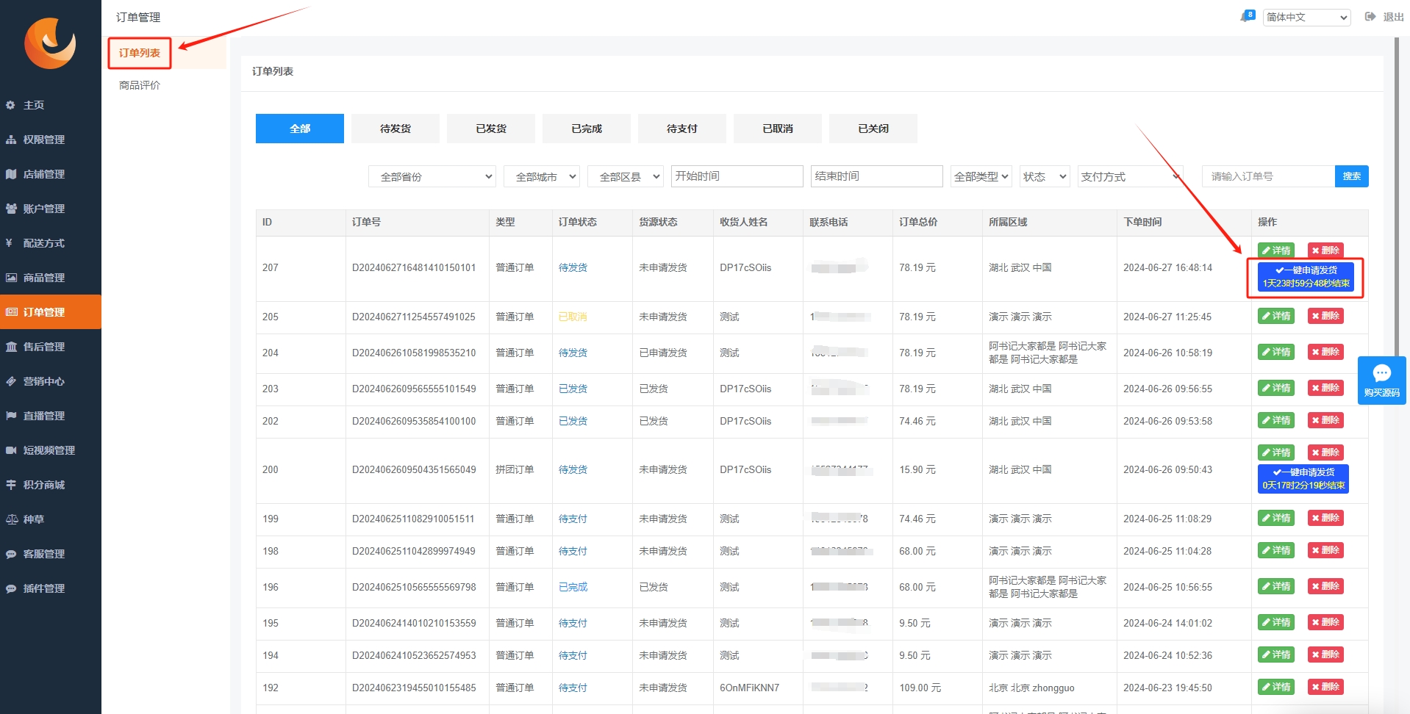Image resolution: width=1410 pixels, height=714 pixels.
Task: Select the 待支付 order tab
Action: (x=682, y=129)
